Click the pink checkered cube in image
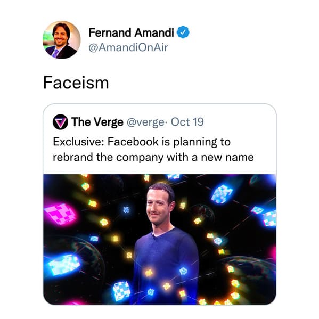 60,214
